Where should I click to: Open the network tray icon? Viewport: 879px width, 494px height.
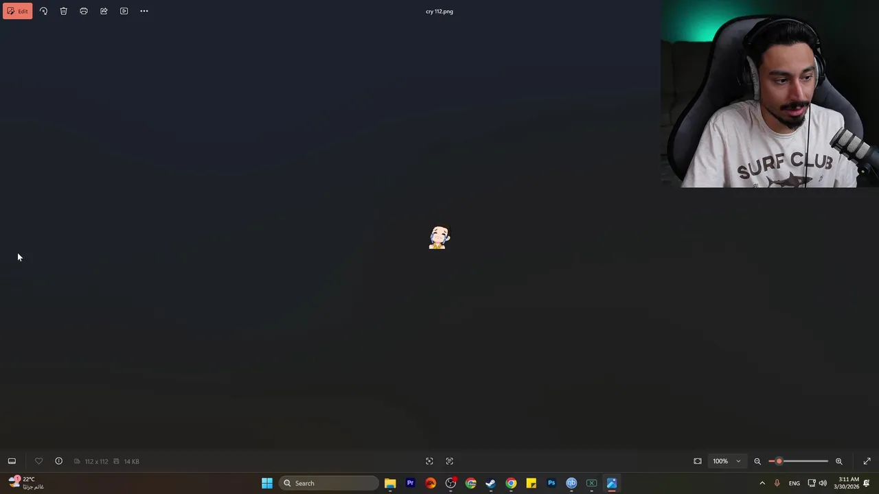pos(812,483)
